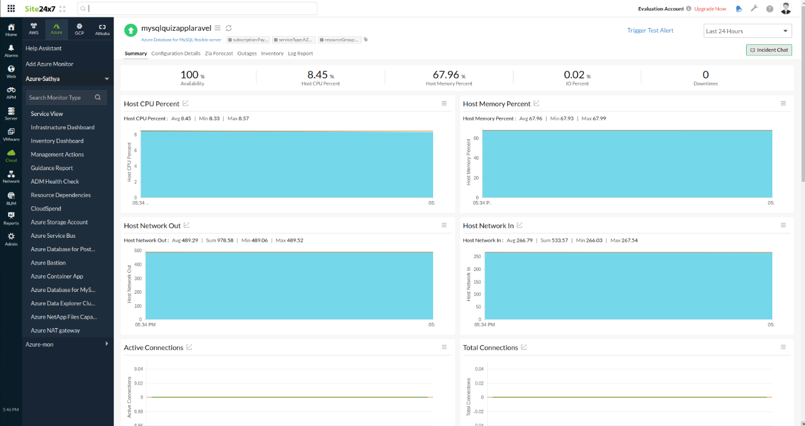Open CloudSpend in the sidebar

coord(46,209)
